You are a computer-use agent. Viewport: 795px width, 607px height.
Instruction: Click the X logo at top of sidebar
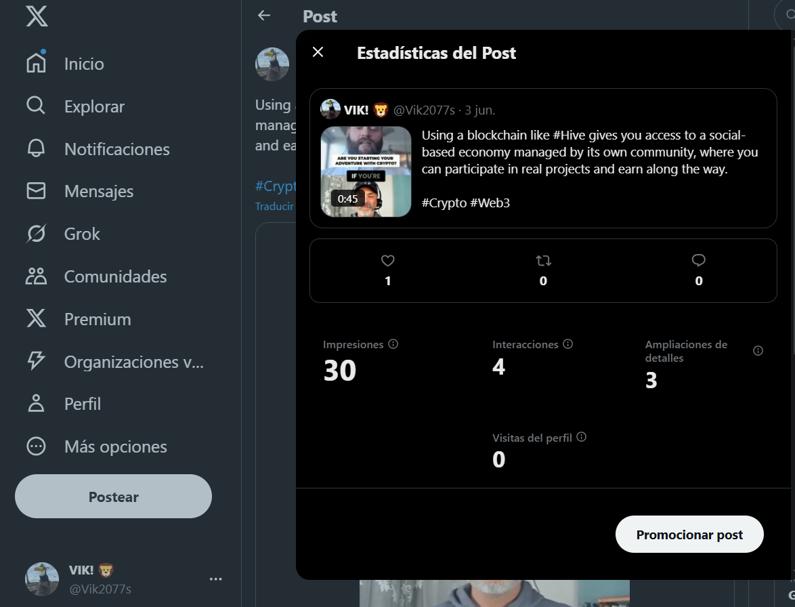click(x=37, y=16)
